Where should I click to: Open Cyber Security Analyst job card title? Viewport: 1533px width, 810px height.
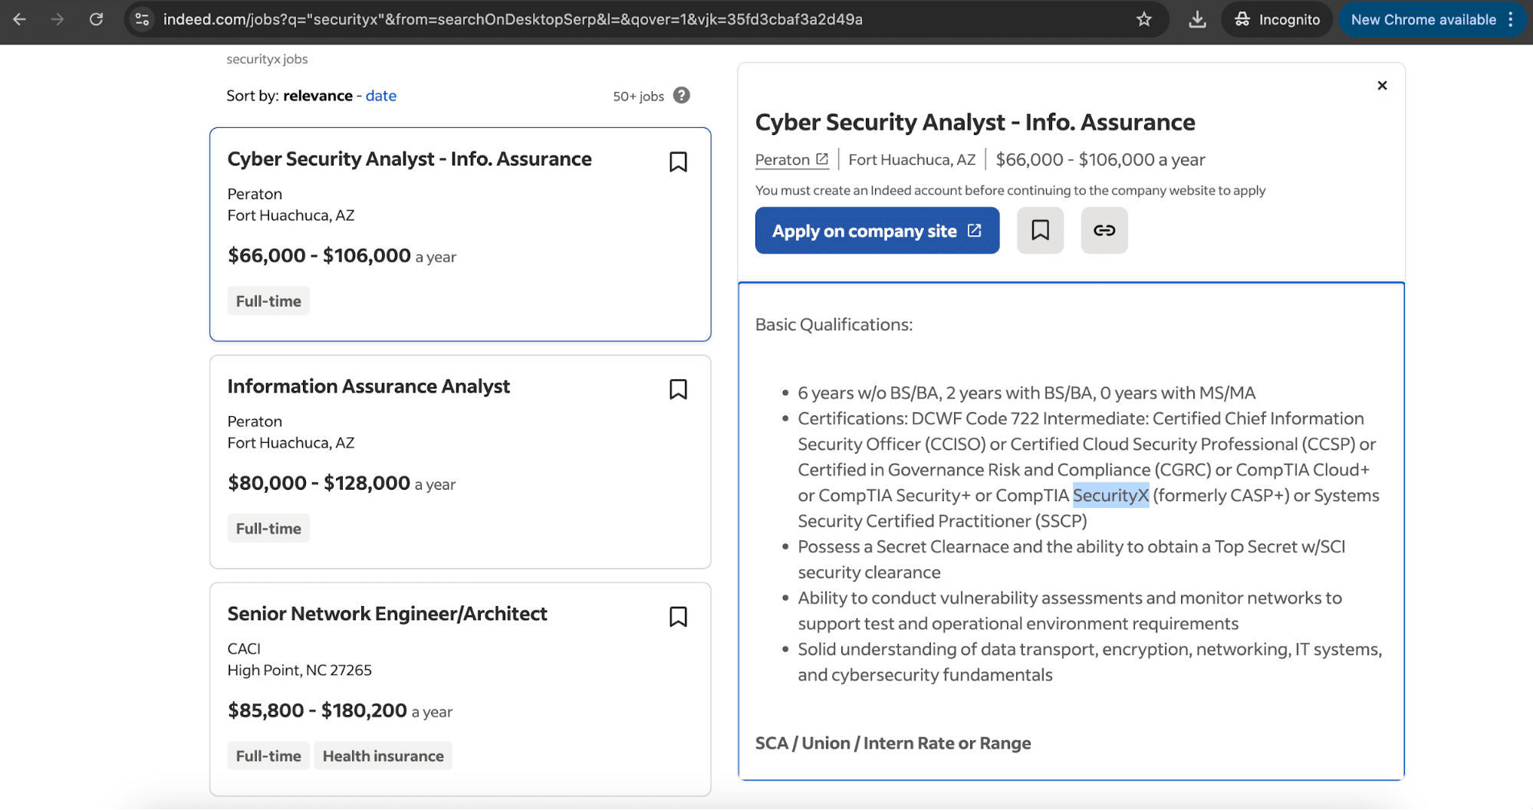(410, 159)
